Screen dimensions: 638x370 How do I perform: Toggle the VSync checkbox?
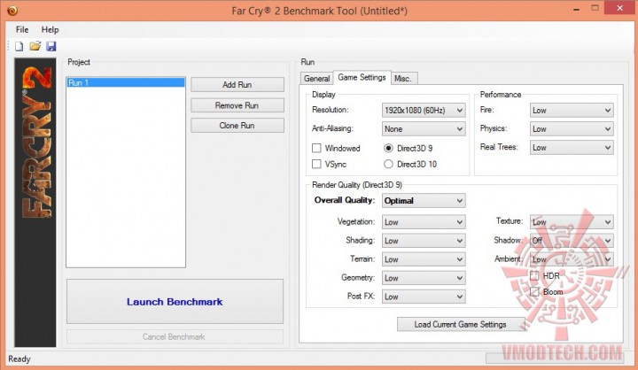pyautogui.click(x=316, y=164)
